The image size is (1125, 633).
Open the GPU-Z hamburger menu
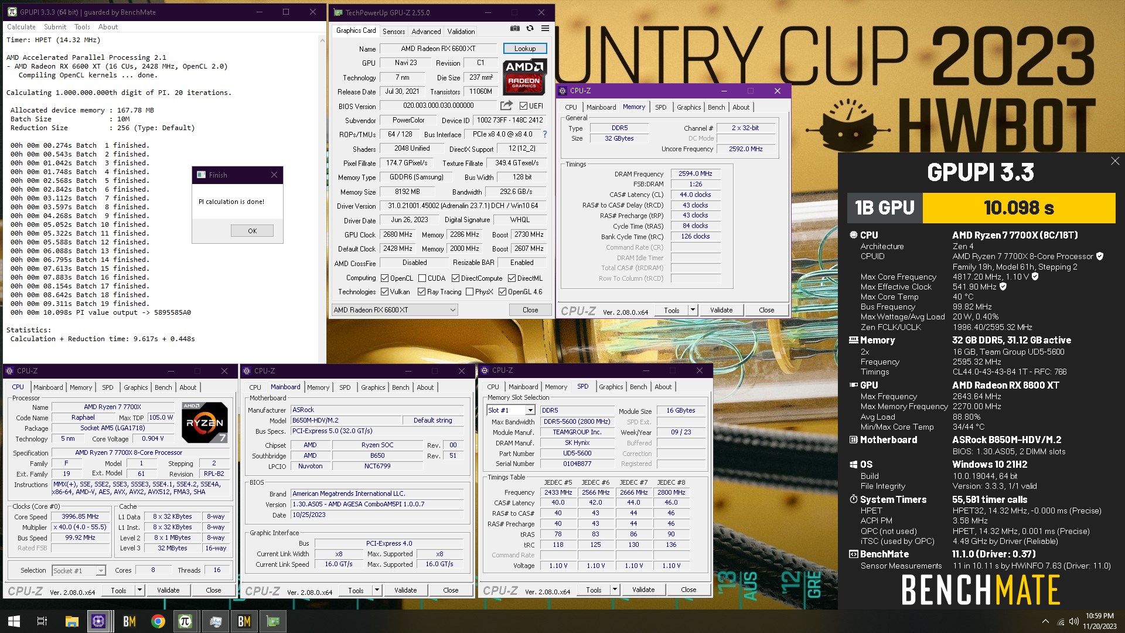pos(545,28)
